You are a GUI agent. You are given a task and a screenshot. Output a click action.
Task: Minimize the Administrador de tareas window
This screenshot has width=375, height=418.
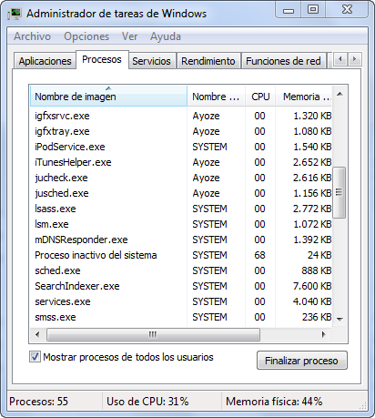click(289, 10)
